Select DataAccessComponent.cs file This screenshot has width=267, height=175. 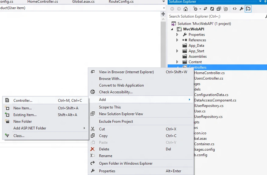[215, 100]
